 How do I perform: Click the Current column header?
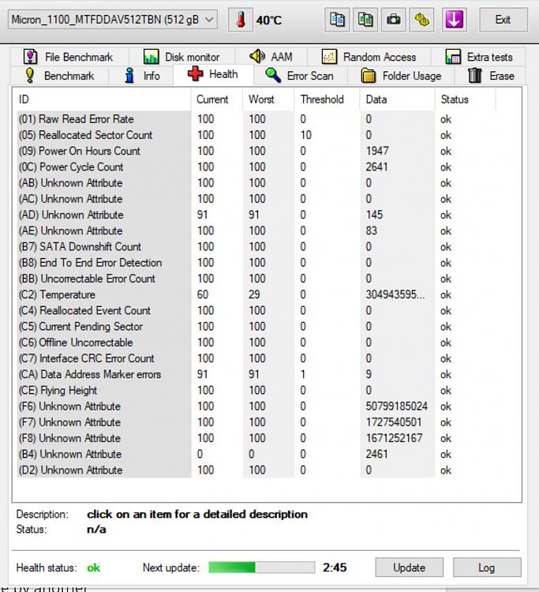pyautogui.click(x=217, y=99)
